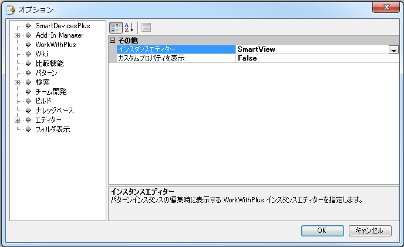Click the arrow icon next to ナレッジベース
The height and width of the screenshot is (247, 404).
(28, 111)
